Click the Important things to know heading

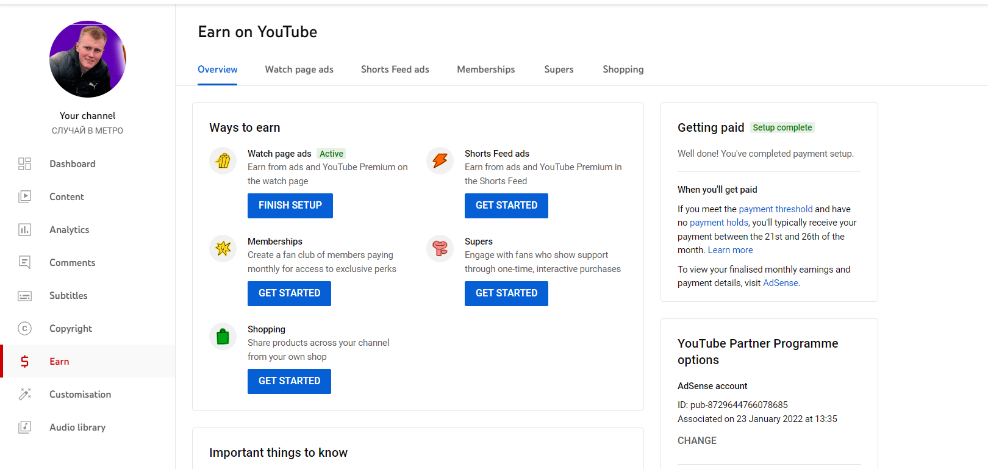click(278, 453)
